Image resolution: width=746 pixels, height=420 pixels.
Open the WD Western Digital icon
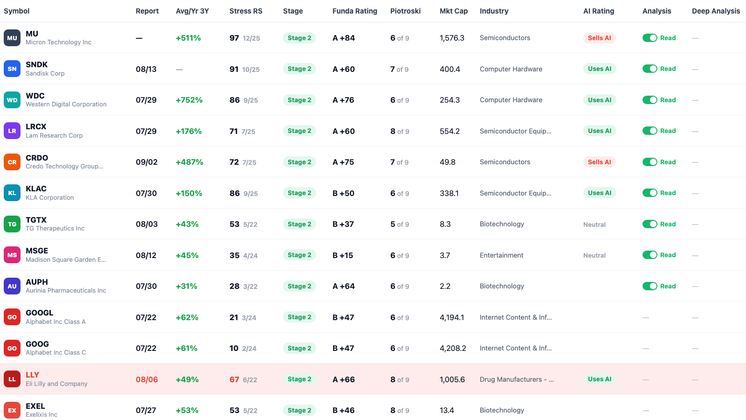click(12, 100)
